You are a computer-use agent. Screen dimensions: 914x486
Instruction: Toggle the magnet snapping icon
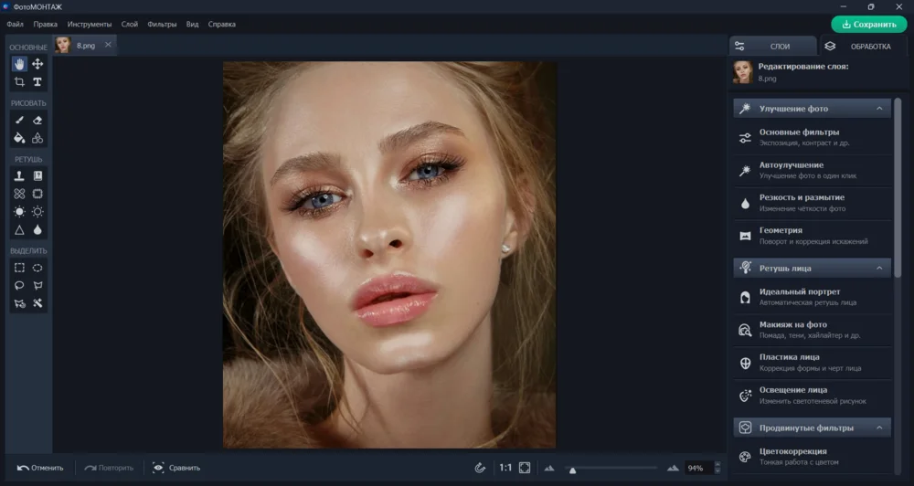coord(480,468)
